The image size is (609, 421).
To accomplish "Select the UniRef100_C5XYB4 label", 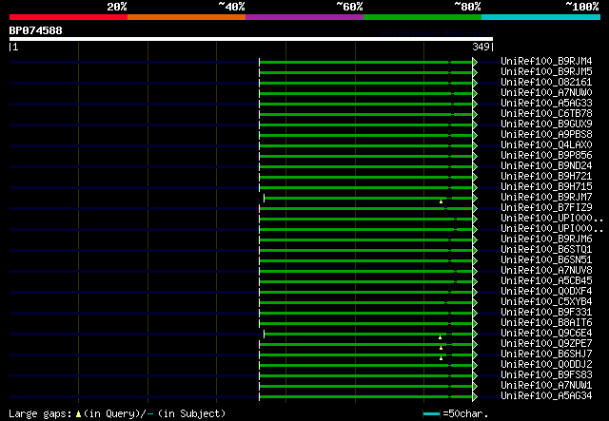I will pos(546,302).
